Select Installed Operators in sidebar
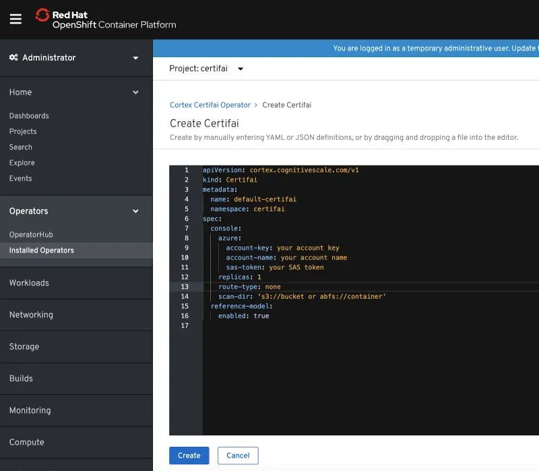The width and height of the screenshot is (539, 471). pos(42,250)
